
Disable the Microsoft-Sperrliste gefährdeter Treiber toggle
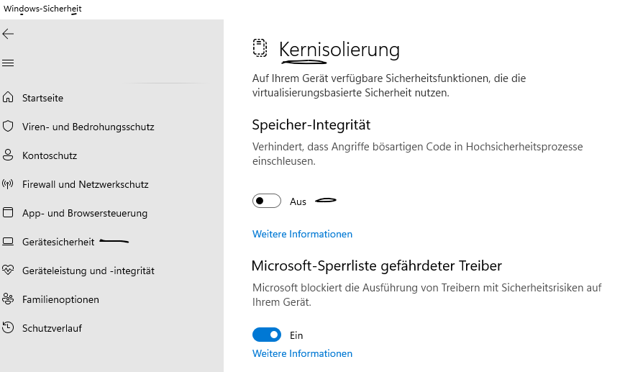coord(266,335)
